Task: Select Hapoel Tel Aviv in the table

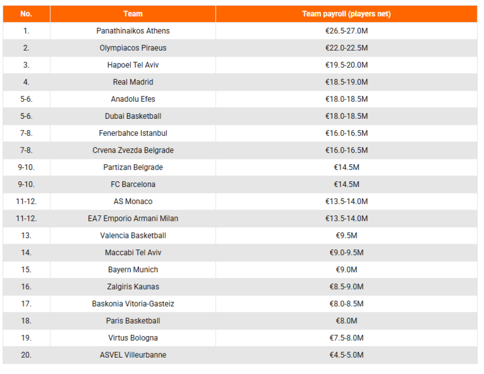Action: [133, 65]
